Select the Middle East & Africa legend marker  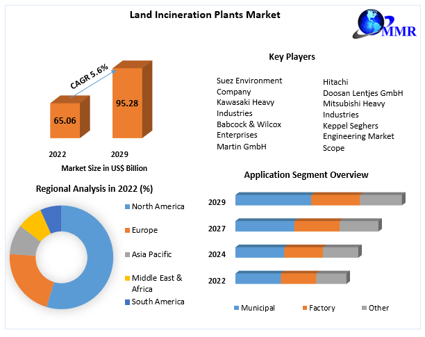pyautogui.click(x=127, y=278)
